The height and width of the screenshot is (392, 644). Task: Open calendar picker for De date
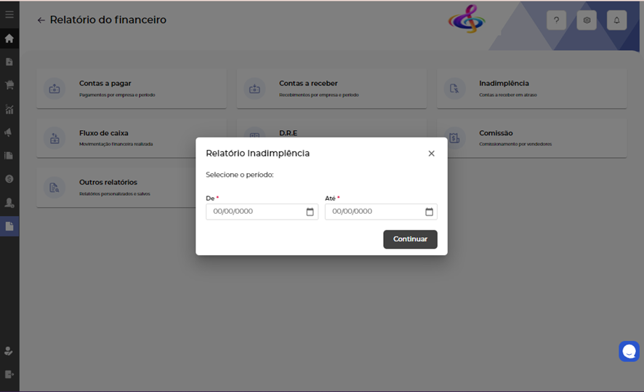(x=310, y=212)
